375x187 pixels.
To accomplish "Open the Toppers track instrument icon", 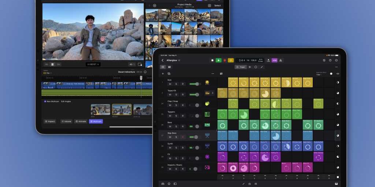I will pyautogui.click(x=207, y=114).
